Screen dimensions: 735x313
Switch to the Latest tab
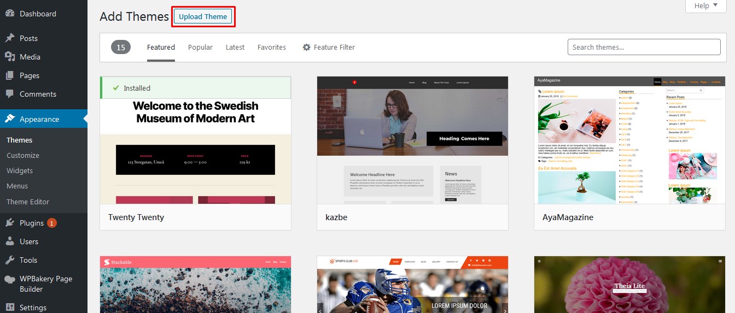(x=235, y=47)
